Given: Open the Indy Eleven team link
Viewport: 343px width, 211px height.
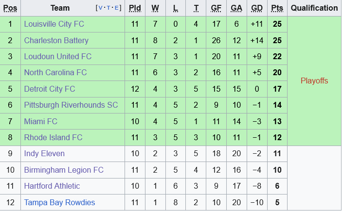Looking at the screenshot, I should (x=44, y=154).
